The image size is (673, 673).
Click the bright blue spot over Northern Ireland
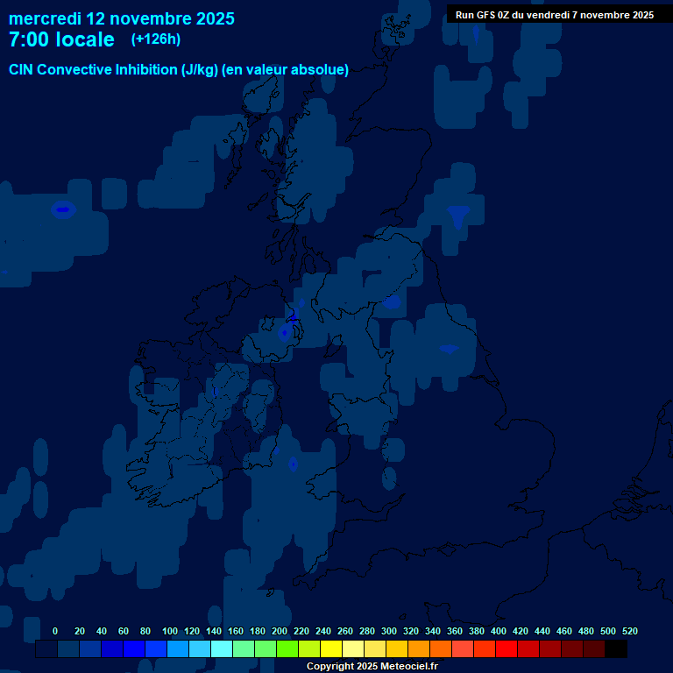point(284,332)
